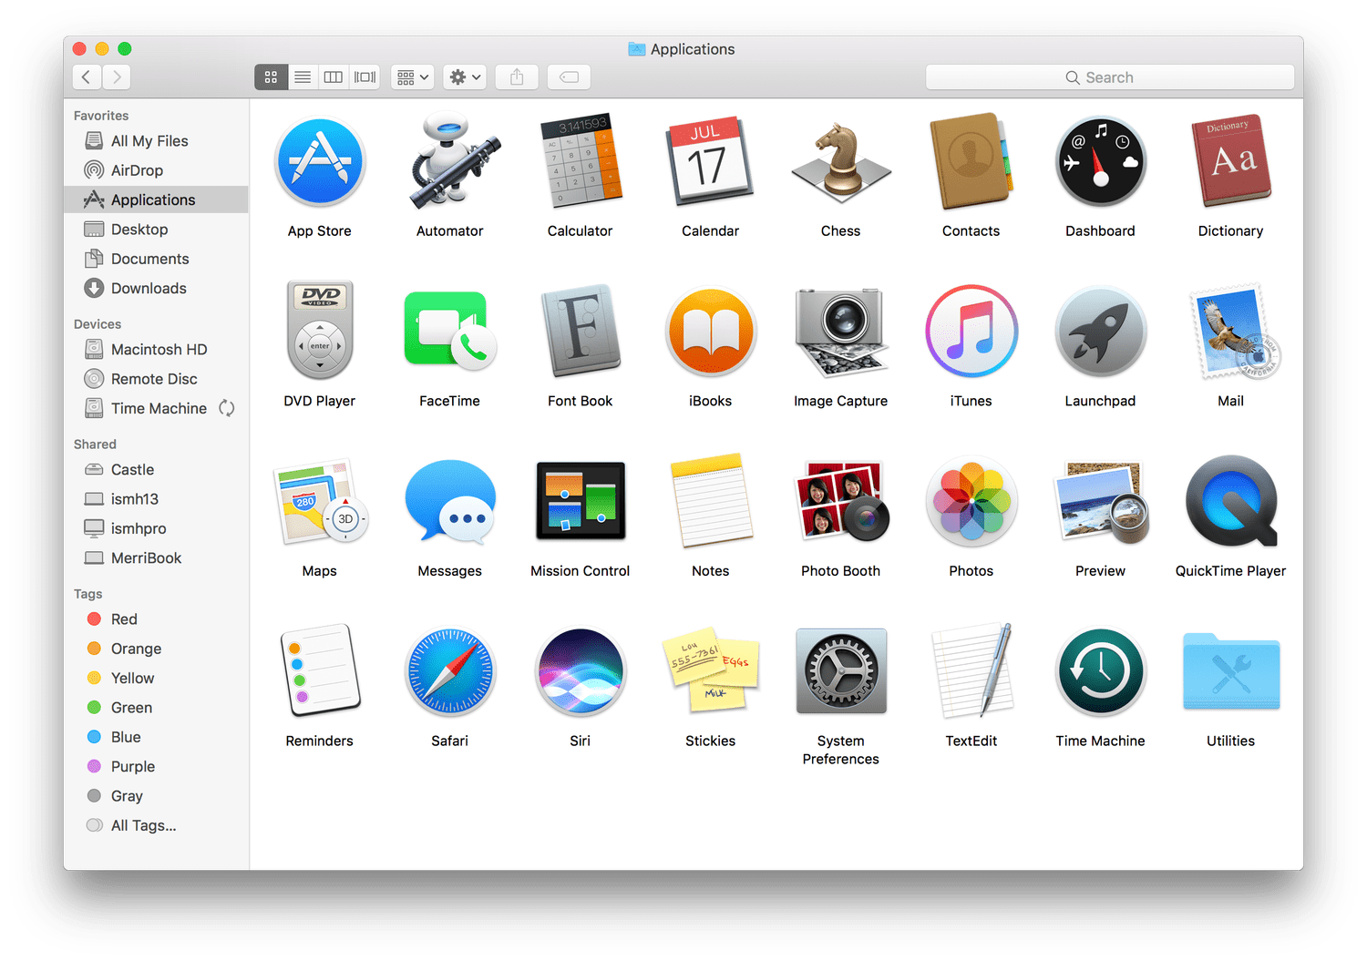The width and height of the screenshot is (1367, 961).
Task: Open AirDrop in the sidebar
Action: (156, 170)
